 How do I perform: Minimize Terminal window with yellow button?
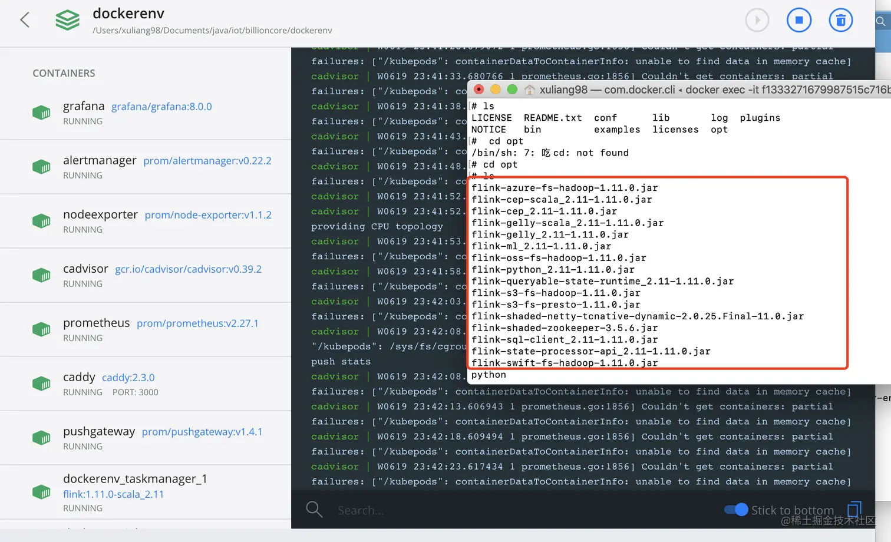(x=496, y=89)
